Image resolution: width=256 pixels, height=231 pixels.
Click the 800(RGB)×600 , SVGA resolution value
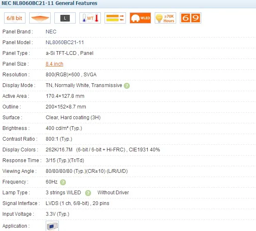[x=71, y=75]
